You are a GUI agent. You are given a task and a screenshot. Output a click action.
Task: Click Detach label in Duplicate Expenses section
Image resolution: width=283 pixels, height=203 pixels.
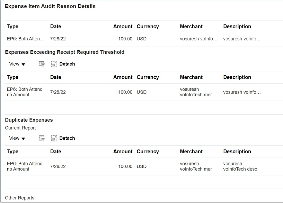[67, 138]
